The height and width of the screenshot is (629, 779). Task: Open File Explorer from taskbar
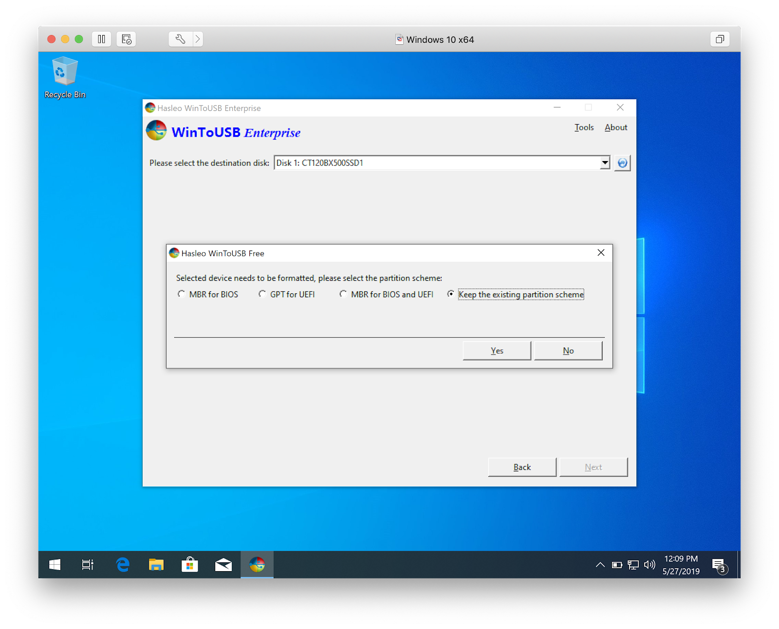[156, 565]
